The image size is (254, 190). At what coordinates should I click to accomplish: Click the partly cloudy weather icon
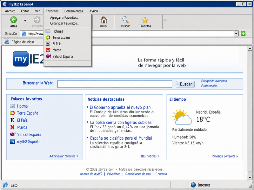[x=182, y=117]
